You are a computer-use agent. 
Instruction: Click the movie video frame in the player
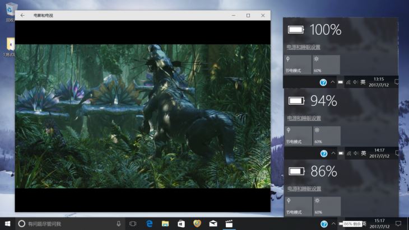point(143,116)
